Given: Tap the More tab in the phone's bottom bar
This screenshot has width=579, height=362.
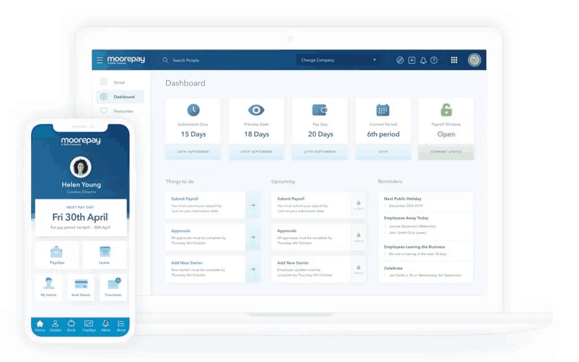Looking at the screenshot, I should pyautogui.click(x=121, y=326).
